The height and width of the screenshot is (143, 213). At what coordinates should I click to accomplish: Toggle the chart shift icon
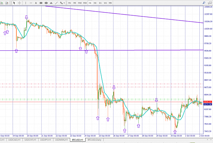pyautogui.click(x=7, y=3)
